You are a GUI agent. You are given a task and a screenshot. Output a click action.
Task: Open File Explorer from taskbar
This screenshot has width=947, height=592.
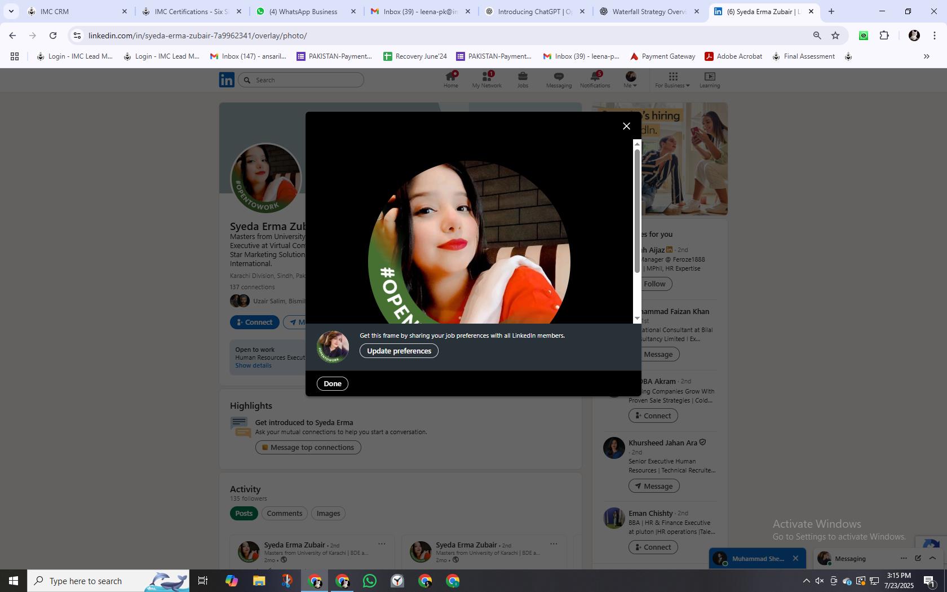tap(259, 581)
